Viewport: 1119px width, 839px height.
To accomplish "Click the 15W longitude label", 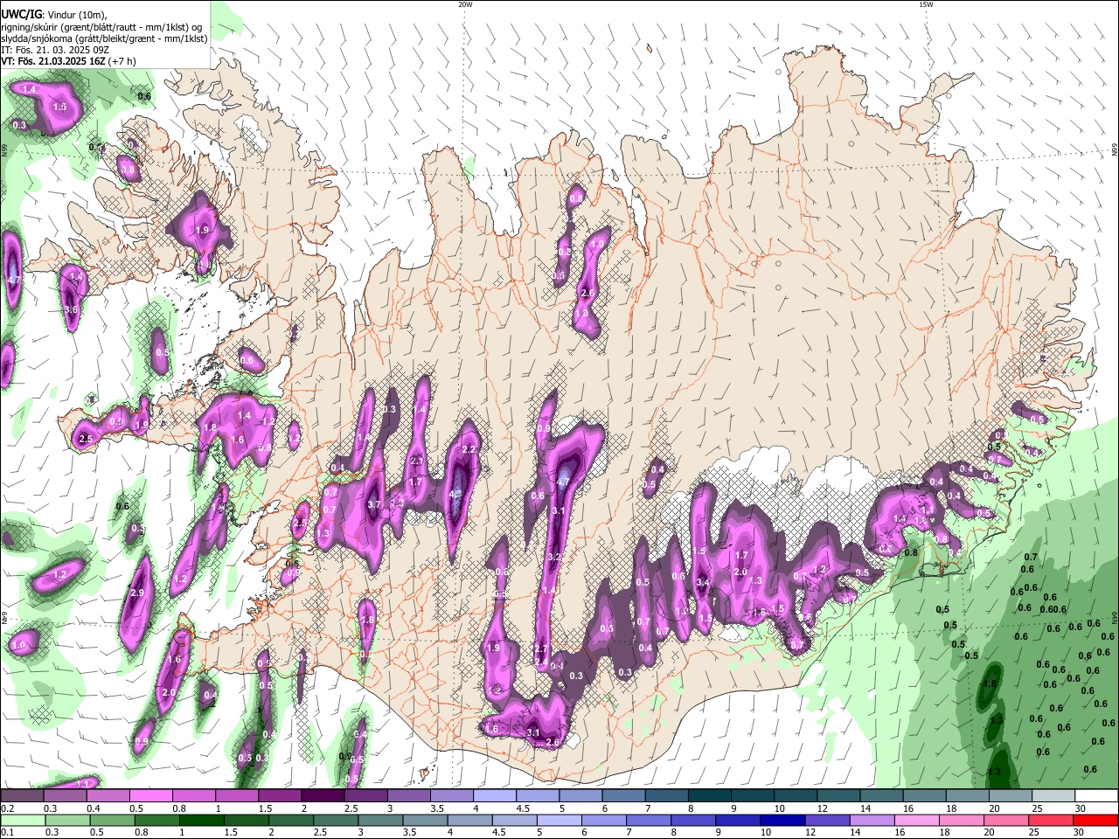I will click(x=926, y=4).
